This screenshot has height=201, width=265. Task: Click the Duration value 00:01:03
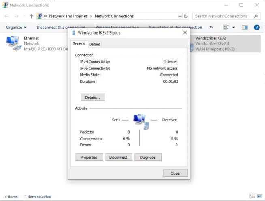point(171,82)
